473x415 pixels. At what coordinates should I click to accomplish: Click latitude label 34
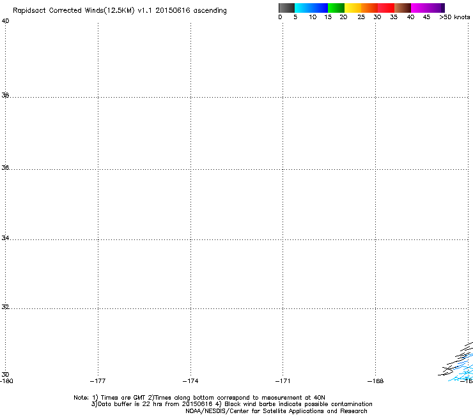5,238
